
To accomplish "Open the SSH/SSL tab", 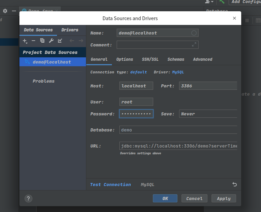I will pos(150,59).
